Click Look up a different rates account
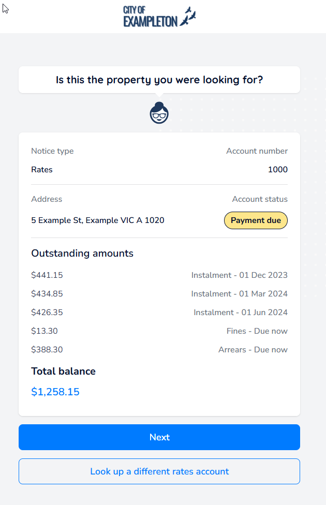This screenshot has height=505, width=326. 159,471
